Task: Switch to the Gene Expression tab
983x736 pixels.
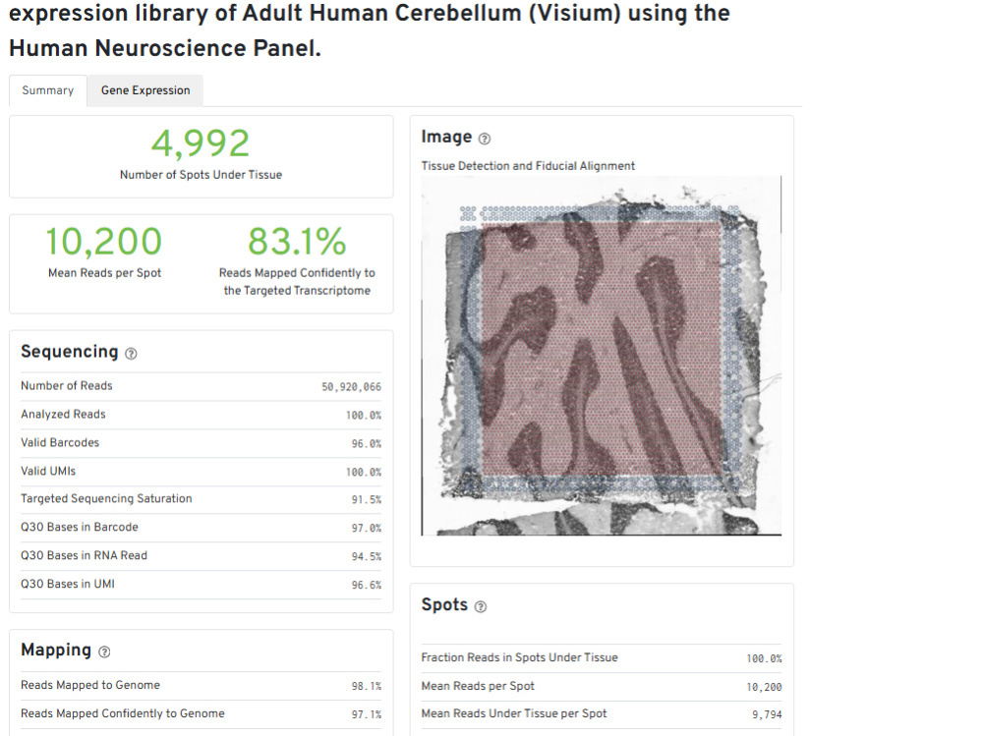Action: click(x=145, y=90)
